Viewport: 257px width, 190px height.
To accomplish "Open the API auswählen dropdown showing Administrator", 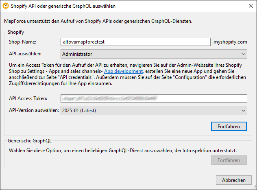I will pos(154,54).
